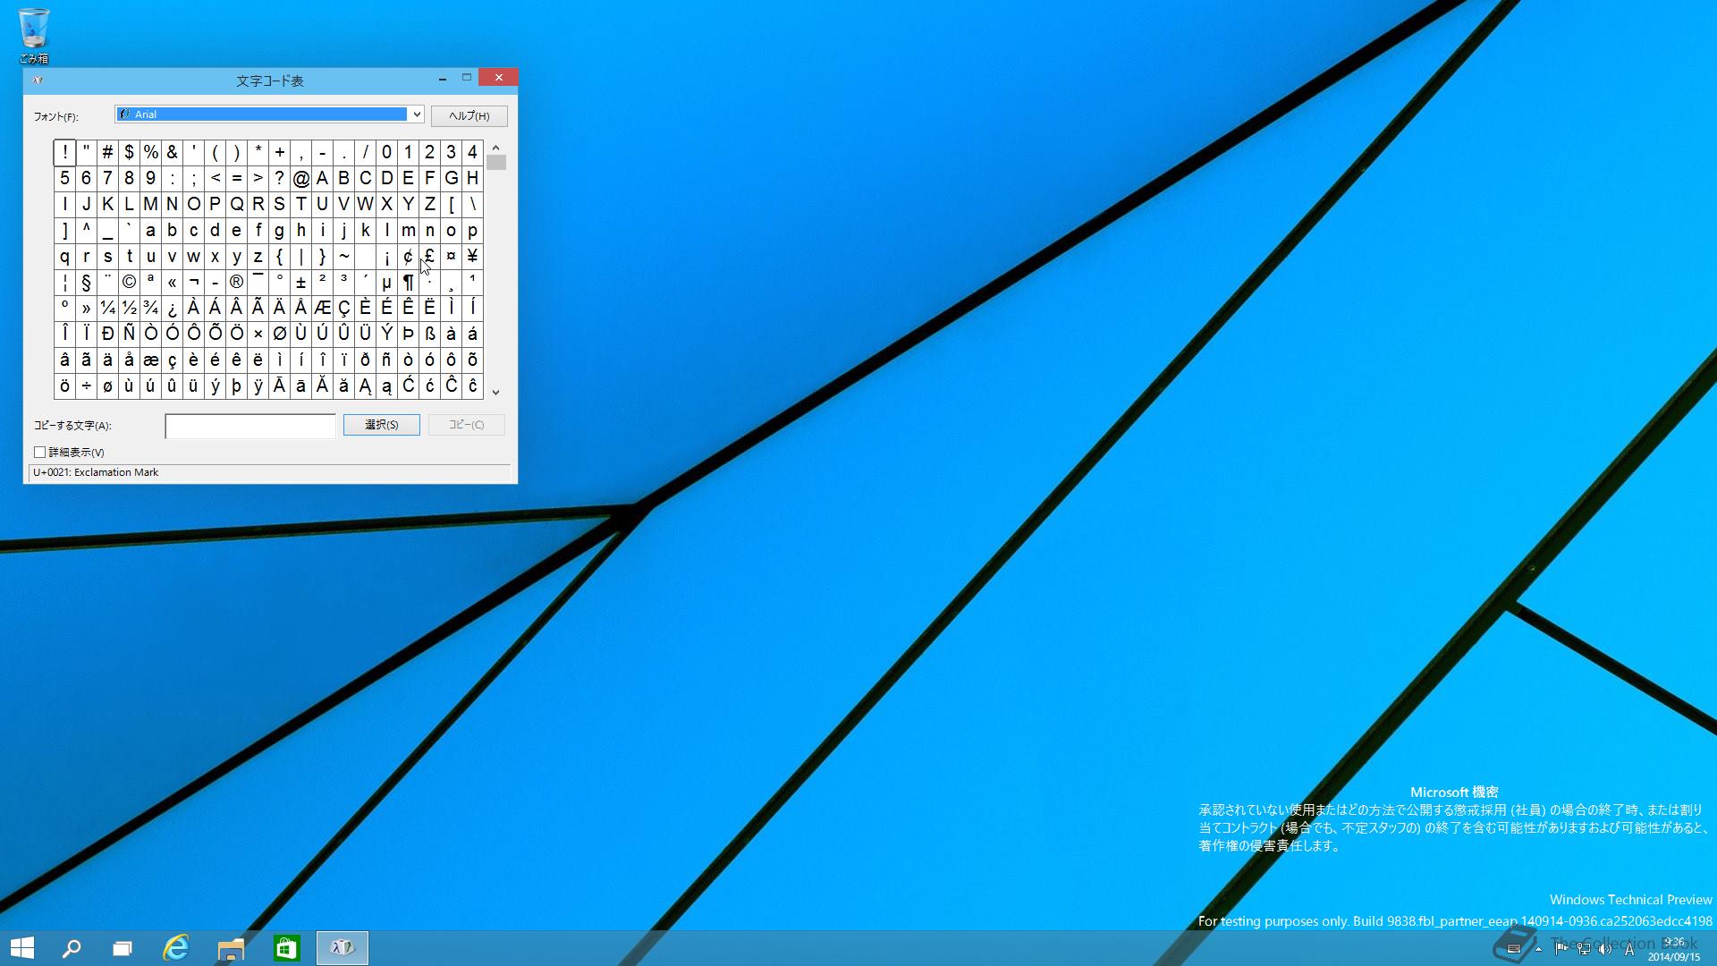This screenshot has height=966, width=1717.
Task: Select the © copyright symbol cell
Action: click(x=129, y=283)
